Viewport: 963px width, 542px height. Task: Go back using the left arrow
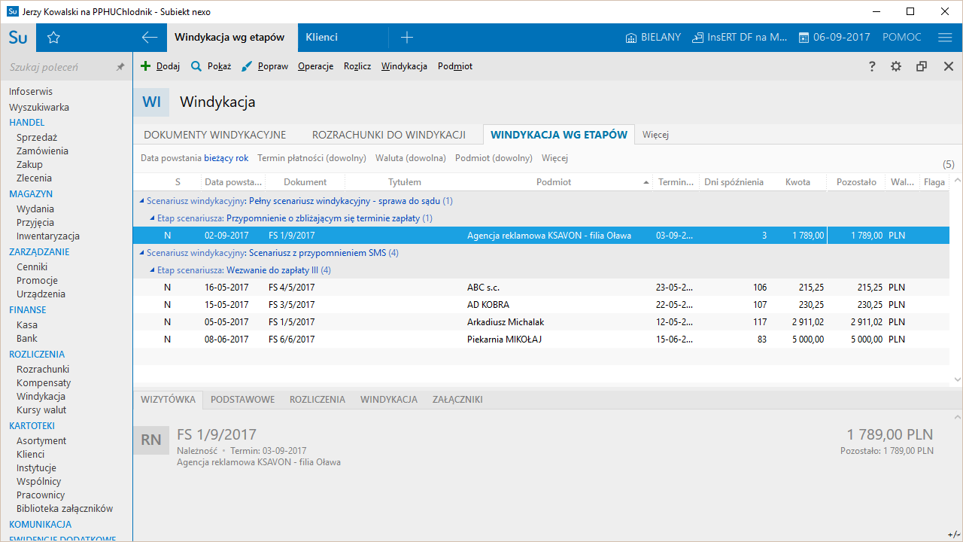[149, 37]
